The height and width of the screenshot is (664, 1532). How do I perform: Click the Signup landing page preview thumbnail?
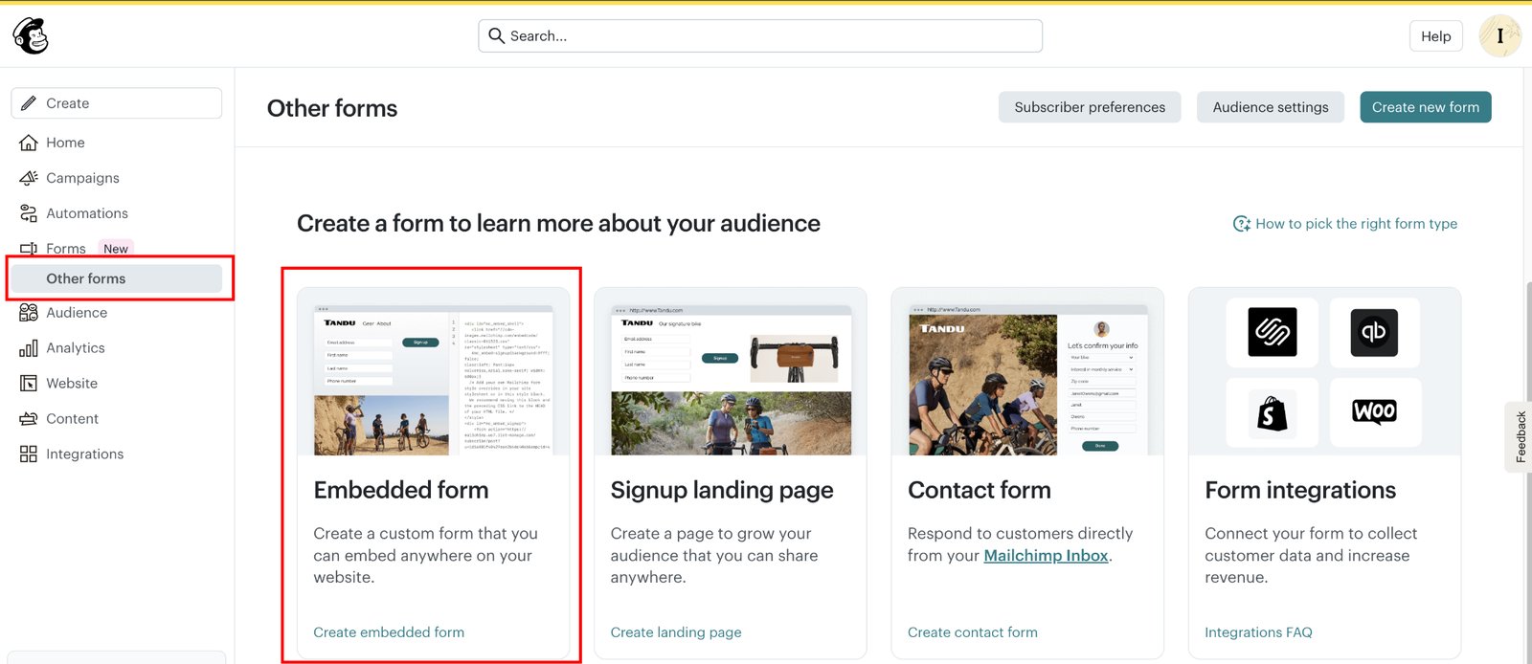(731, 380)
